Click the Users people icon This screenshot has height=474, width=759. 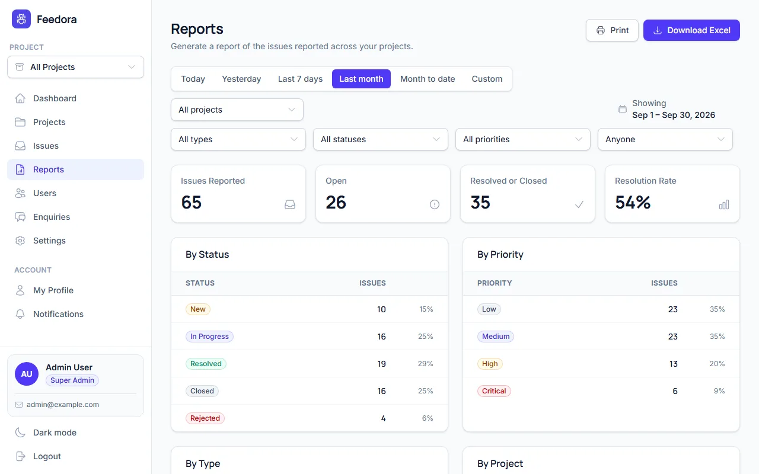tap(20, 193)
